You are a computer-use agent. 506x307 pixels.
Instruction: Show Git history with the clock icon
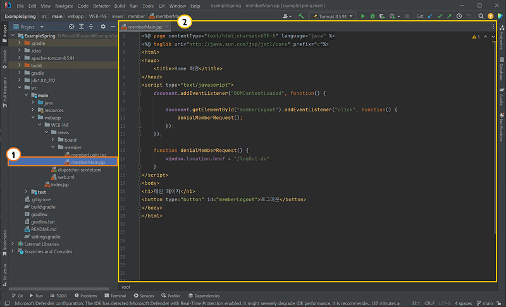pyautogui.click(x=459, y=16)
